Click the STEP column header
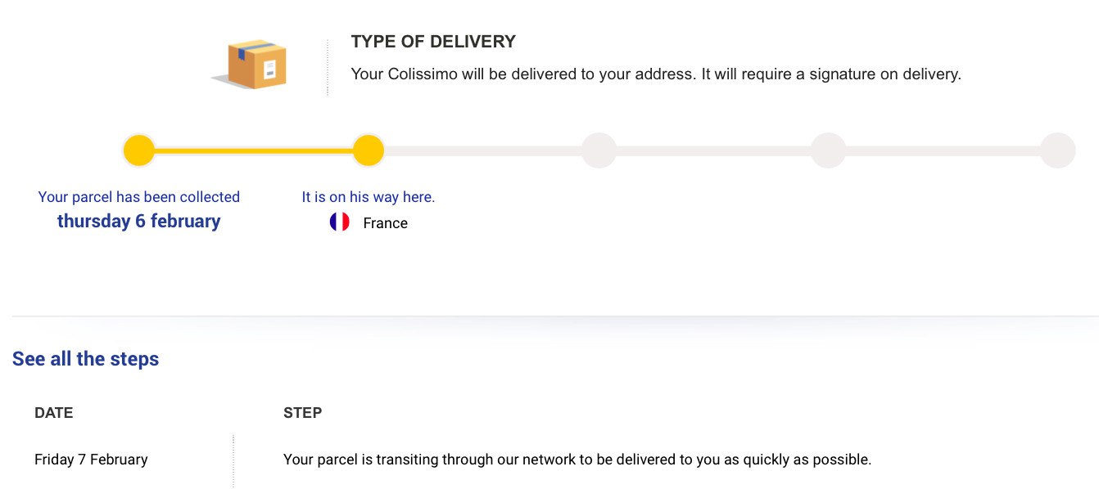 302,413
